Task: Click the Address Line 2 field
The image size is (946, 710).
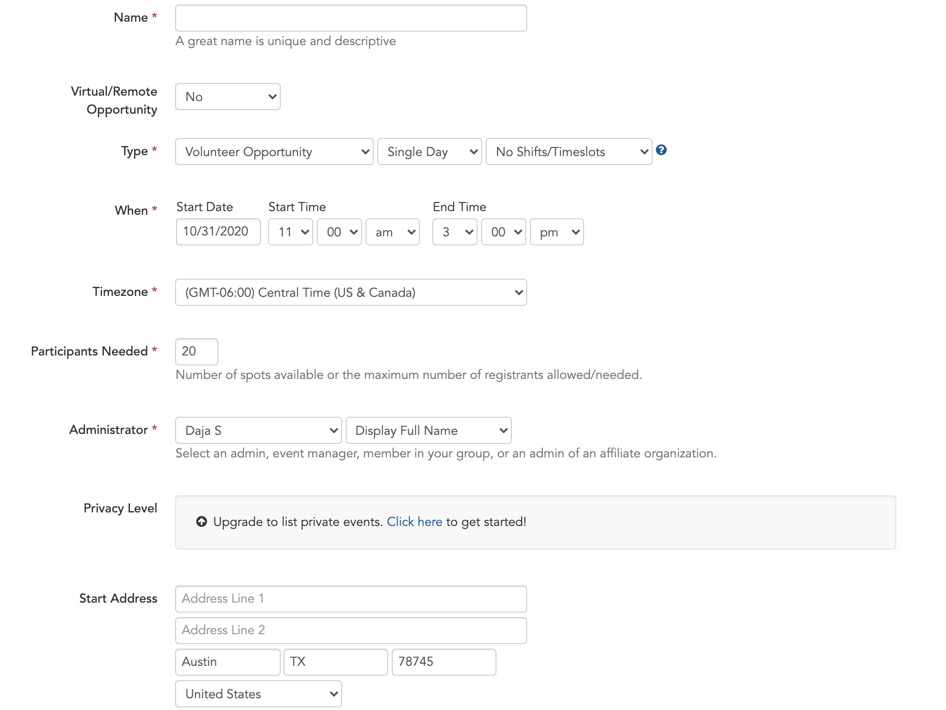Action: tap(351, 631)
